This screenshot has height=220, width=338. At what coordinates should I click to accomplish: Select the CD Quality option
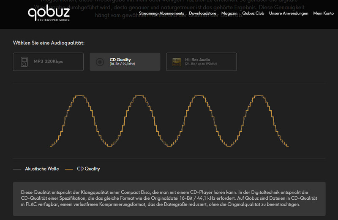125,62
